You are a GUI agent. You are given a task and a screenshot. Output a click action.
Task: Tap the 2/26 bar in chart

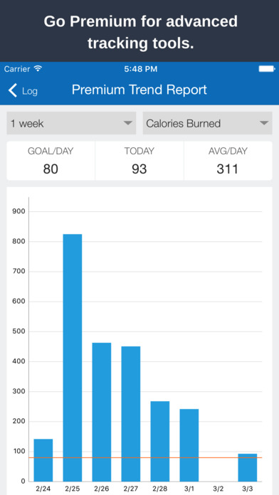point(102,412)
